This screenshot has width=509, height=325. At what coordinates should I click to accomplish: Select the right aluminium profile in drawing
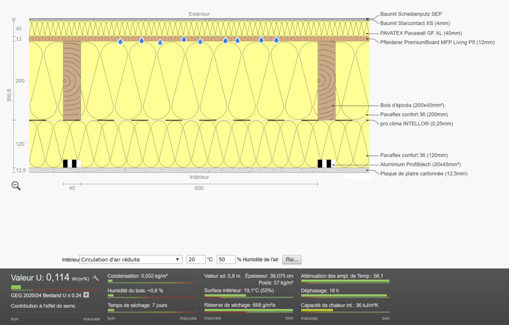pyautogui.click(x=326, y=163)
